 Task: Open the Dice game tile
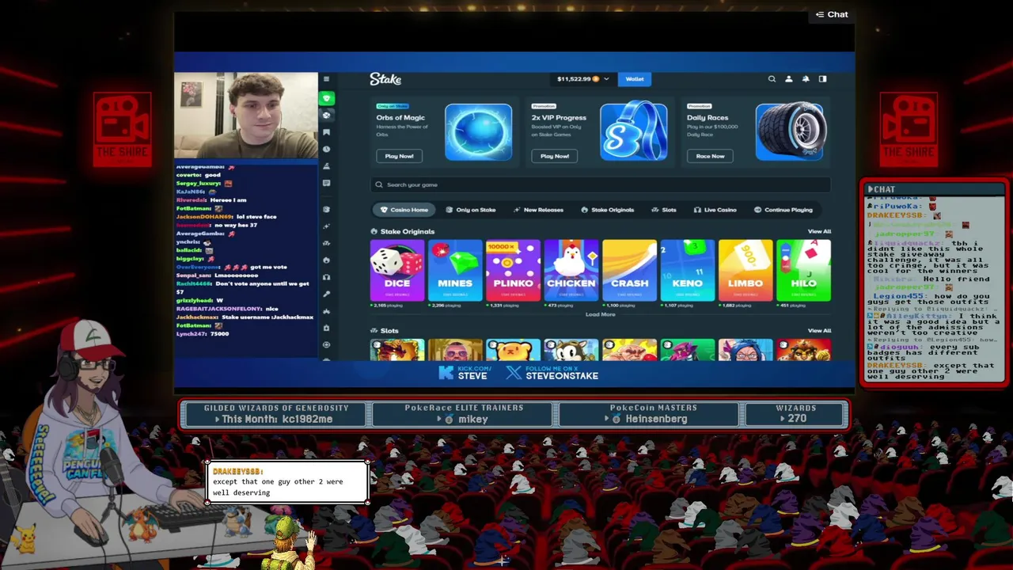[x=397, y=271]
